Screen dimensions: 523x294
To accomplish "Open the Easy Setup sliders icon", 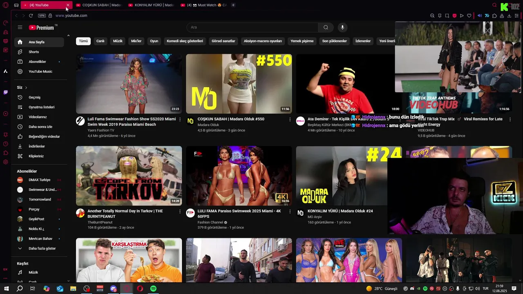I will [x=517, y=16].
